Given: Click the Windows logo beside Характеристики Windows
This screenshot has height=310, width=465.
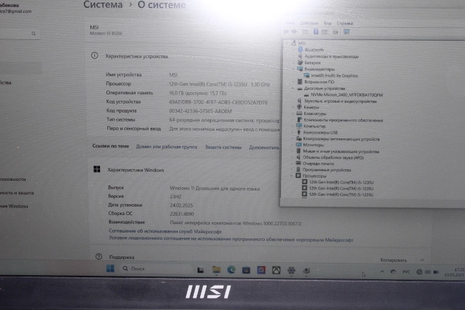Looking at the screenshot, I should pos(97,169).
